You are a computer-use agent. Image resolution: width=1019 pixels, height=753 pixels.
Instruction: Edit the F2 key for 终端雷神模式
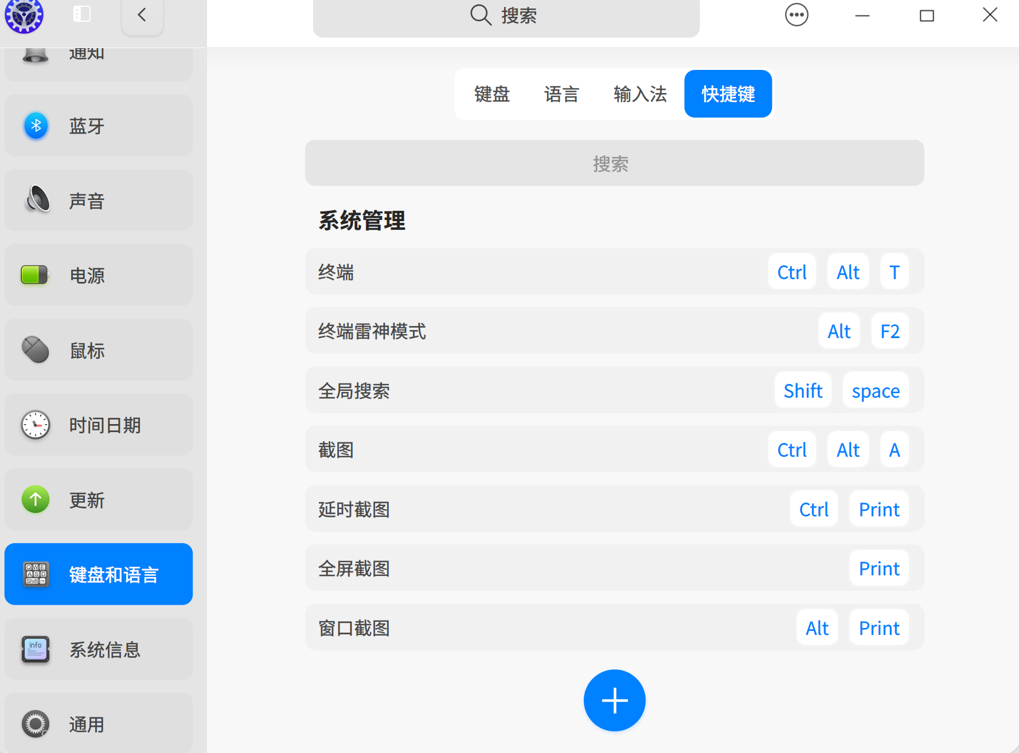point(890,331)
